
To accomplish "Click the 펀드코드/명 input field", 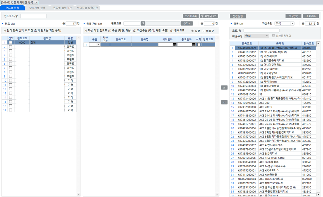I will click(x=33, y=16).
